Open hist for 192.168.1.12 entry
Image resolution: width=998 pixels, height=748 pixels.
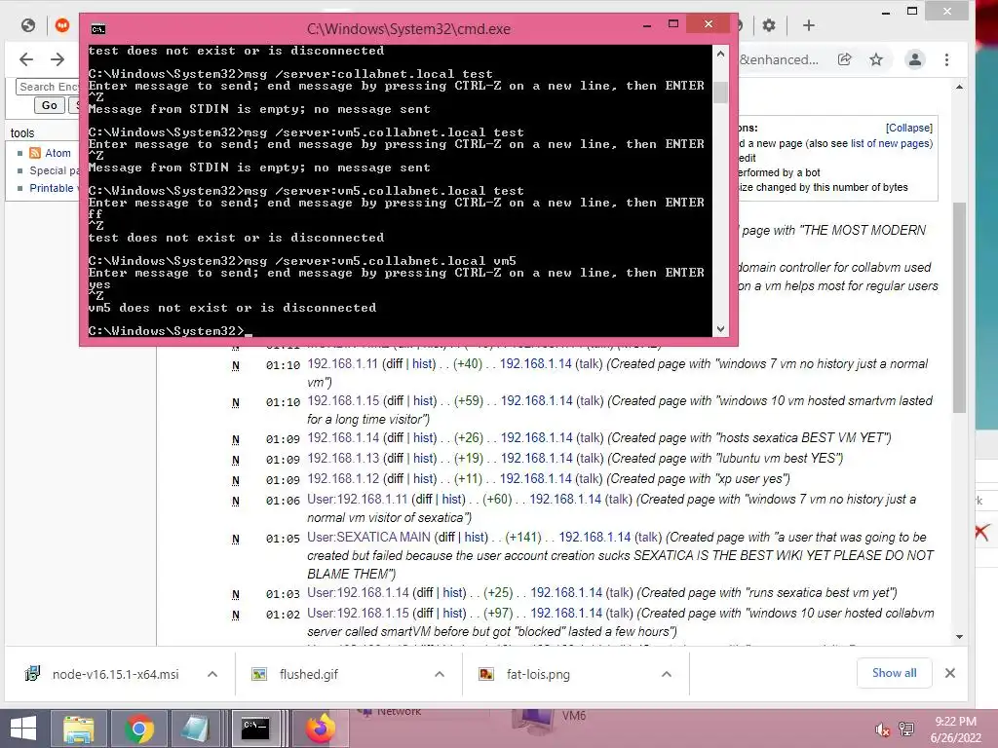pos(425,478)
